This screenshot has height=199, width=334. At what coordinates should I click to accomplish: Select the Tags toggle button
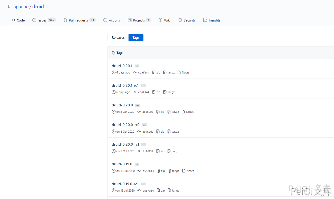(x=136, y=38)
